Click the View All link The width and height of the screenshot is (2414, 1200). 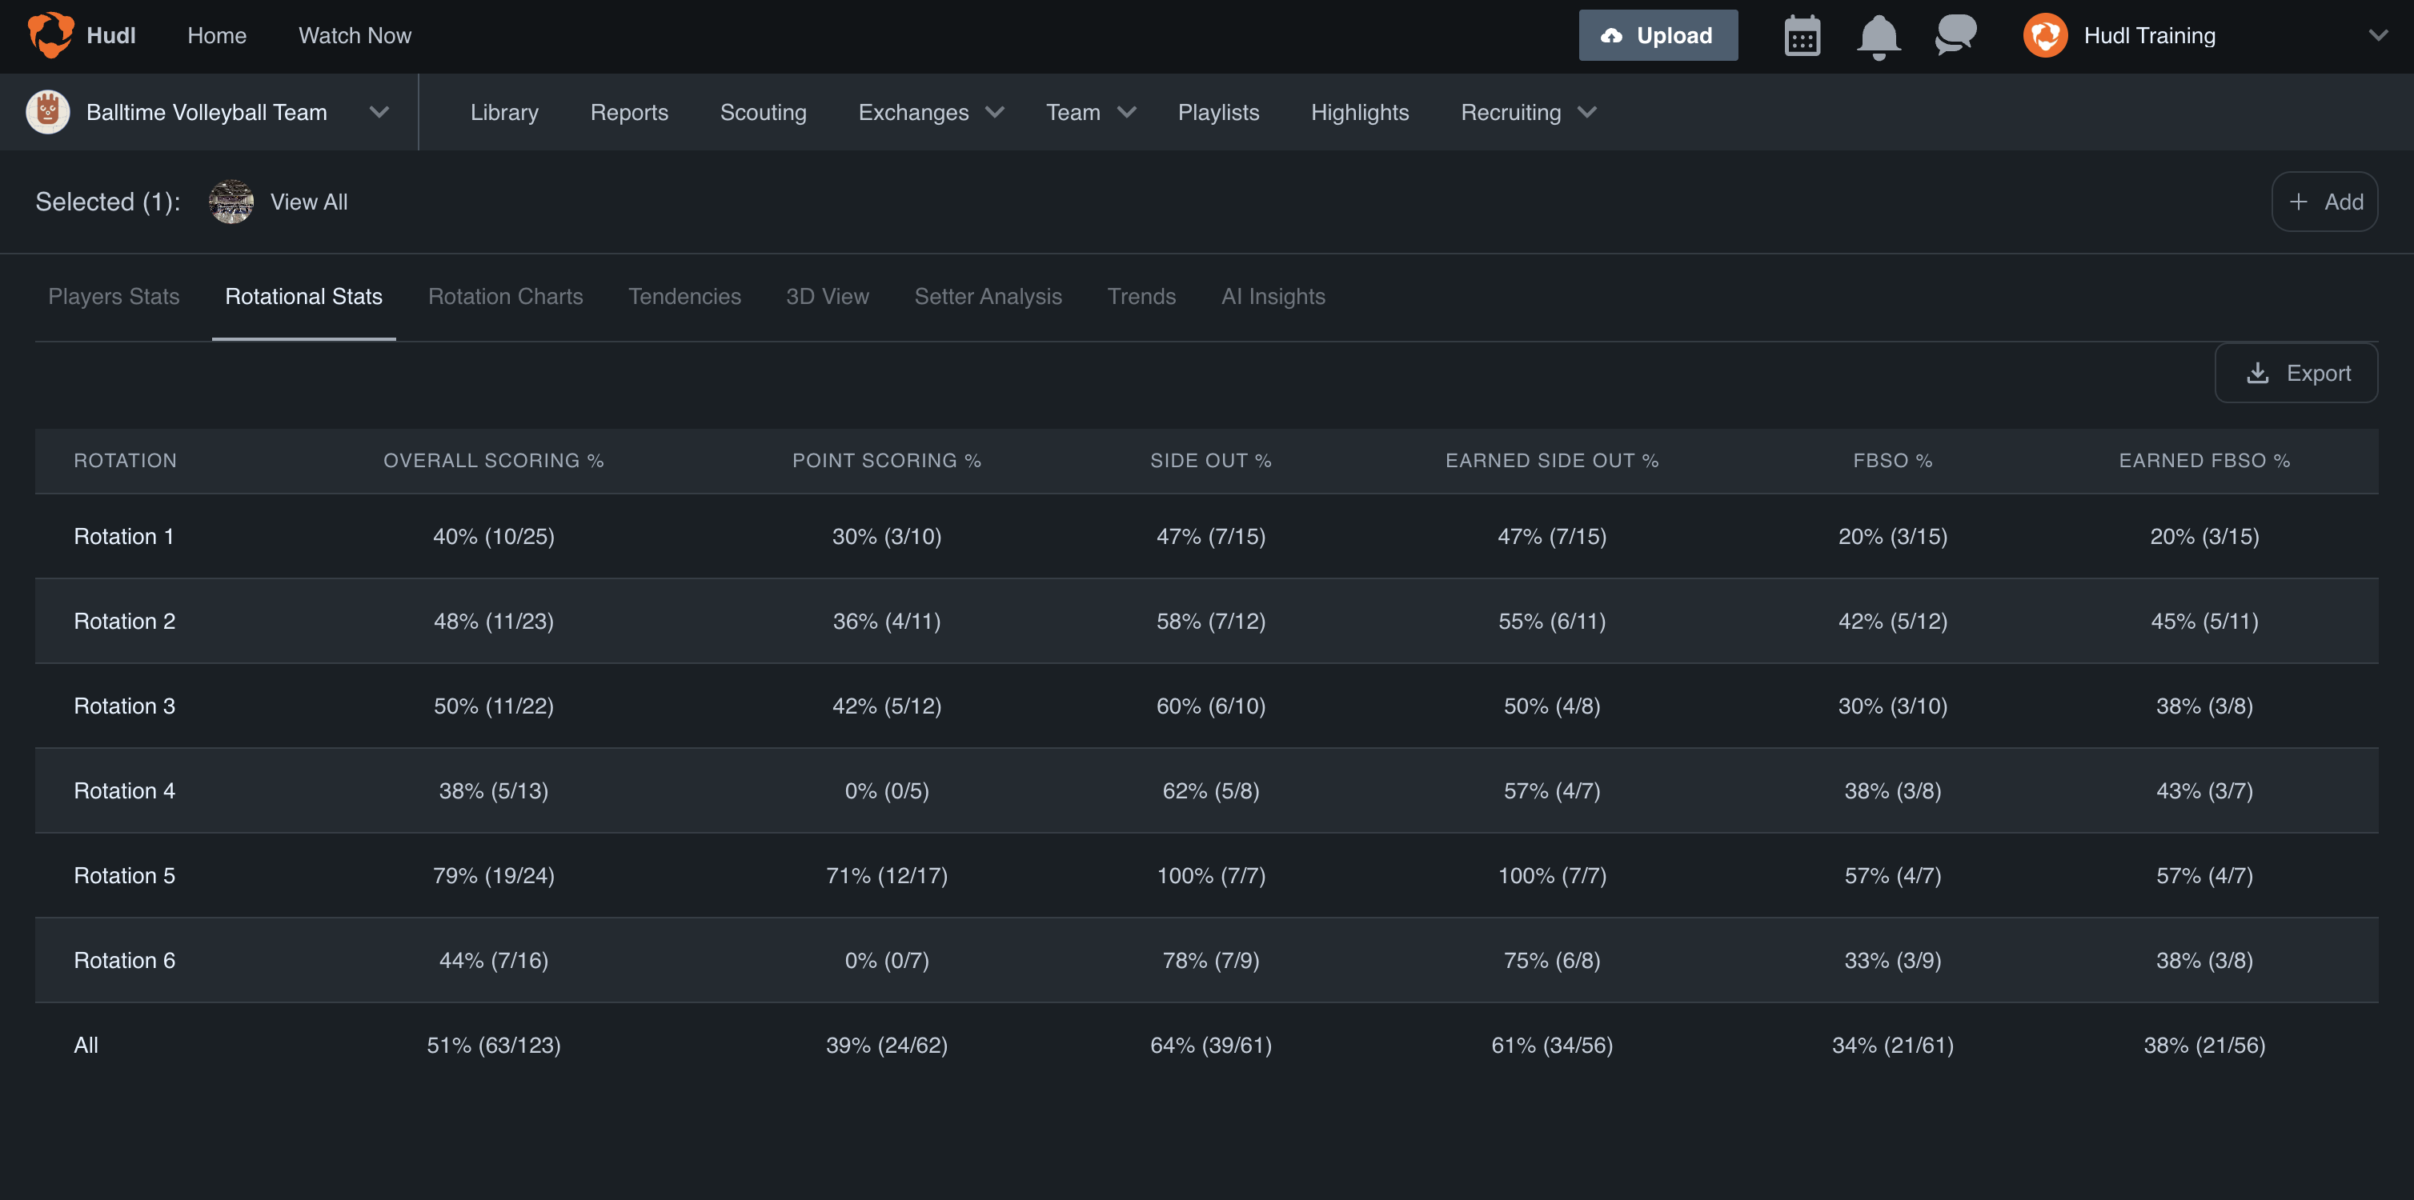coord(308,202)
